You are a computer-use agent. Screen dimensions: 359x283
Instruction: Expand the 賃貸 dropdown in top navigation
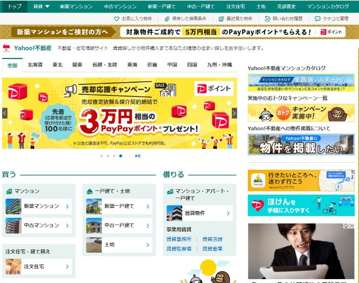[41, 7]
